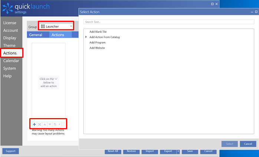This screenshot has width=259, height=157.
Task: Click the move action down arrow
Action: (x=50, y=124)
